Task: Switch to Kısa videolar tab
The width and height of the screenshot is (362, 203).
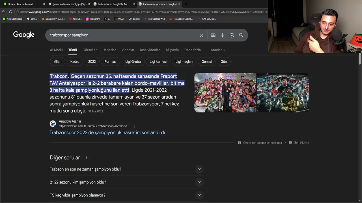Action: [150, 50]
